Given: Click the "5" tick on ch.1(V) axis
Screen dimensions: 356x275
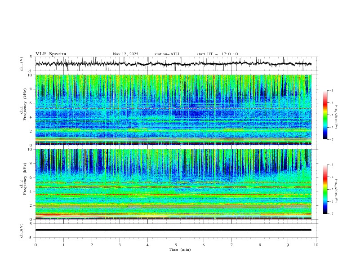Looking at the screenshot, I should point(31,57).
